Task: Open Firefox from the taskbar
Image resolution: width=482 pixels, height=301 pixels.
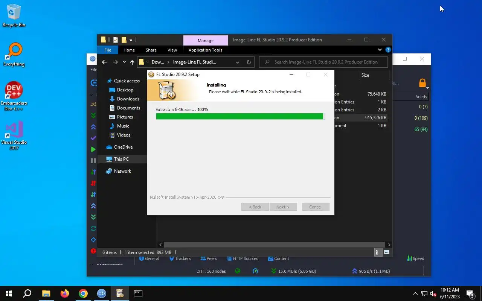Action: click(x=65, y=293)
